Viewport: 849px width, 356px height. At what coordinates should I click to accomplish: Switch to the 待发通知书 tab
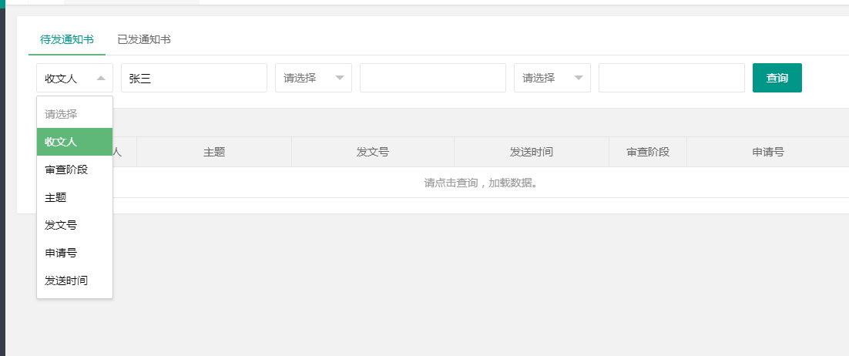67,39
